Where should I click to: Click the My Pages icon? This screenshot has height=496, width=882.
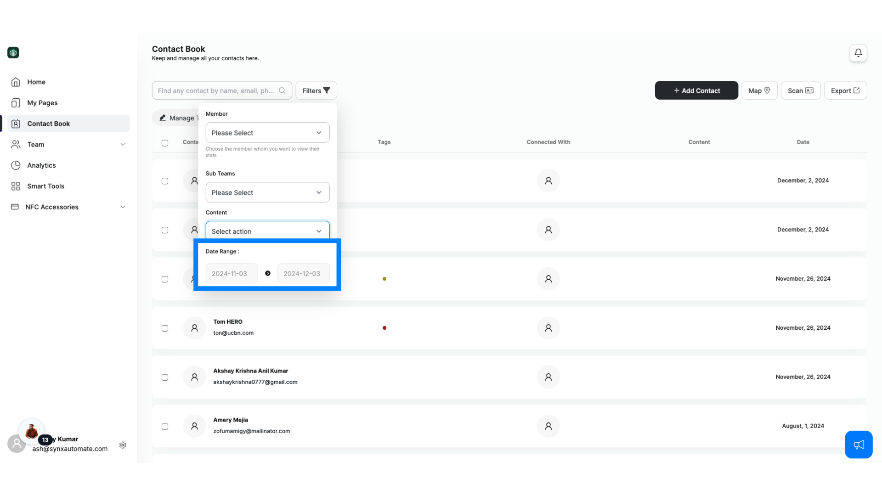pos(16,103)
